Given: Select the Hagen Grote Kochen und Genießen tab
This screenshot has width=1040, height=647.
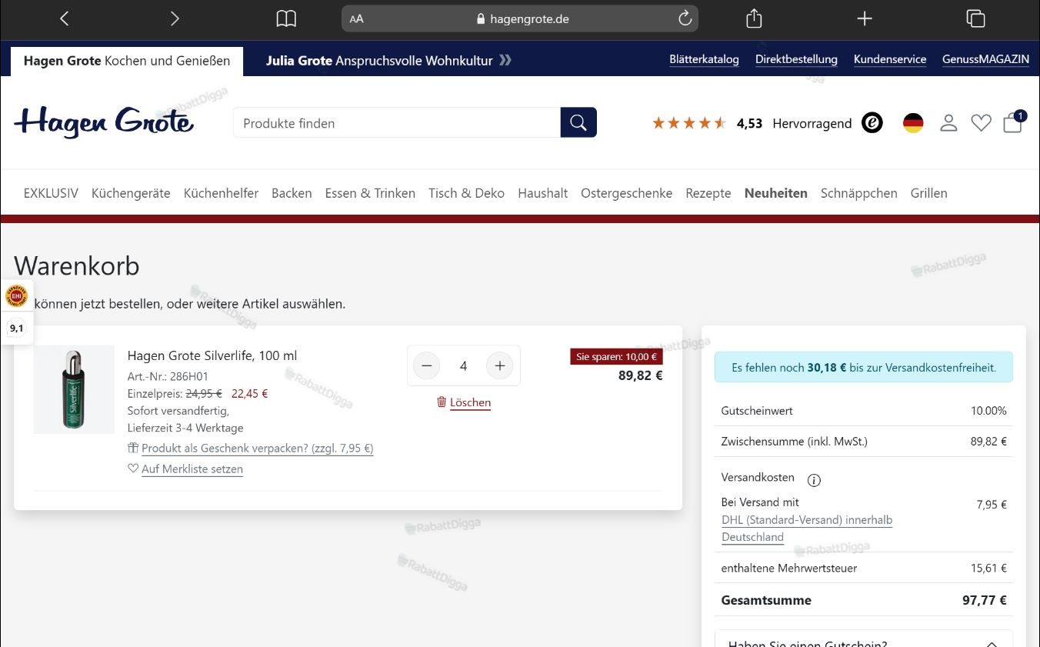Looking at the screenshot, I should [127, 61].
